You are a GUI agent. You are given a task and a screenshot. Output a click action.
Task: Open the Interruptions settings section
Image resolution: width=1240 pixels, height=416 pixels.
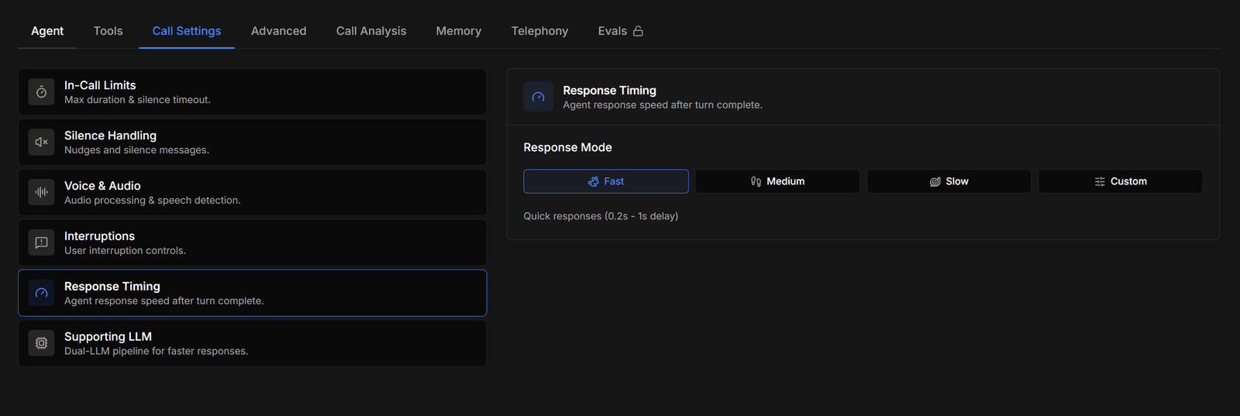[253, 242]
